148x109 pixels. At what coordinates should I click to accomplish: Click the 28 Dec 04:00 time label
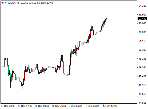pos(42,106)
